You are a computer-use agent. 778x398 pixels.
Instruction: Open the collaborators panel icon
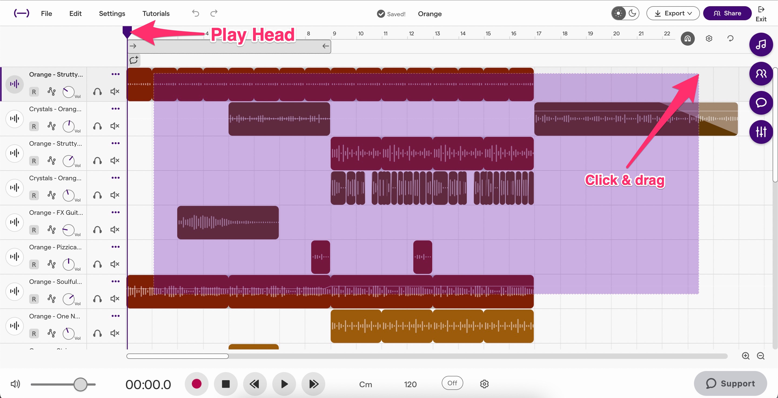pos(761,74)
